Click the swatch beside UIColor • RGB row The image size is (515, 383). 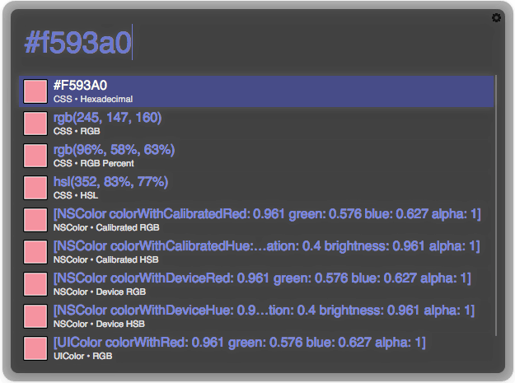point(35,348)
